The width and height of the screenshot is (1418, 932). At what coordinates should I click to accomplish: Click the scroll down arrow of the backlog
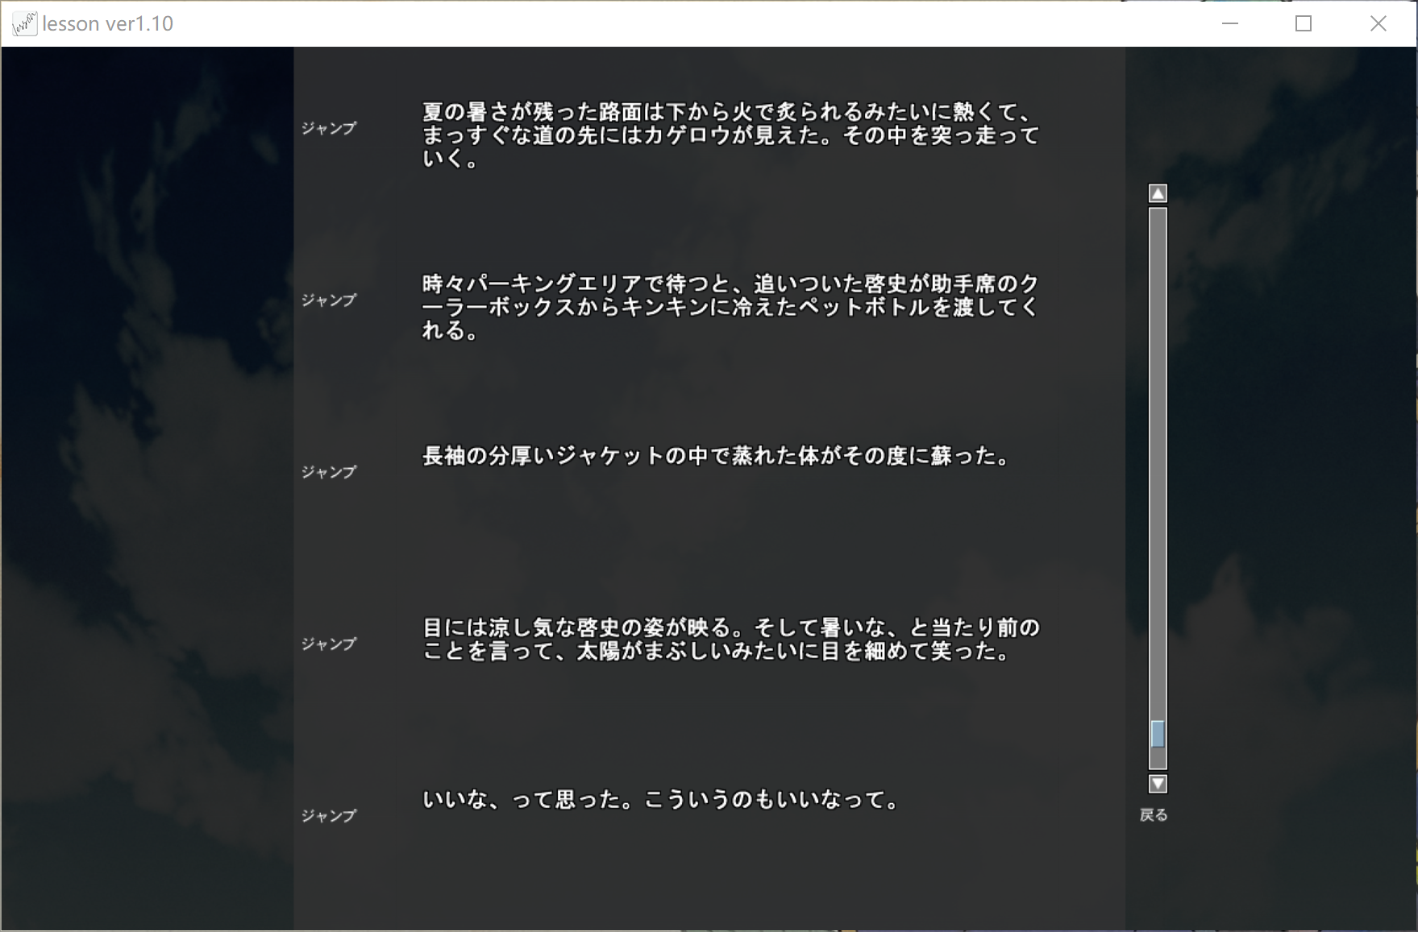[1158, 783]
